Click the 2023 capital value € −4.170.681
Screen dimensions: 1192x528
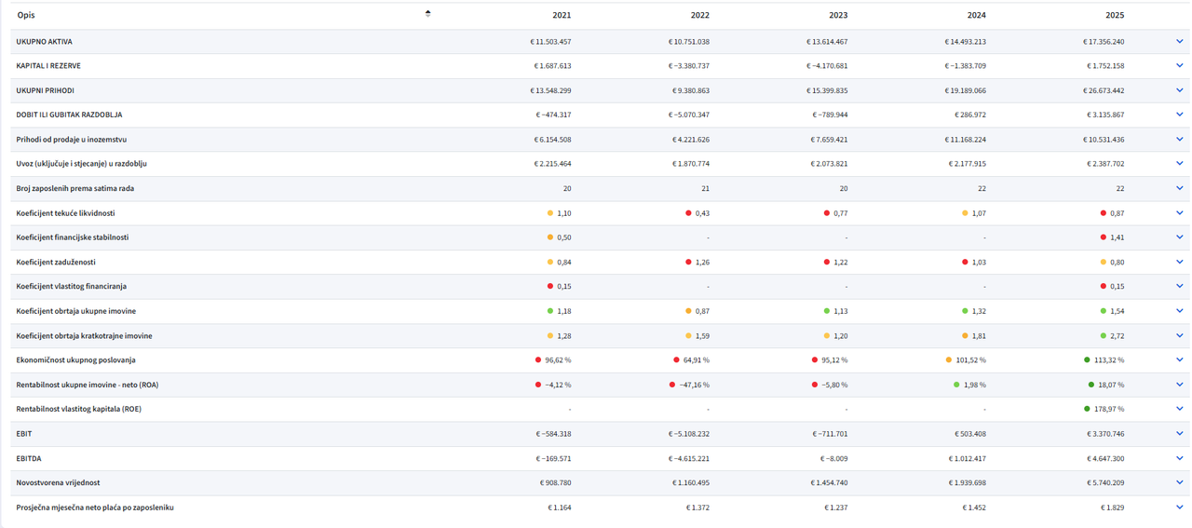tap(827, 66)
